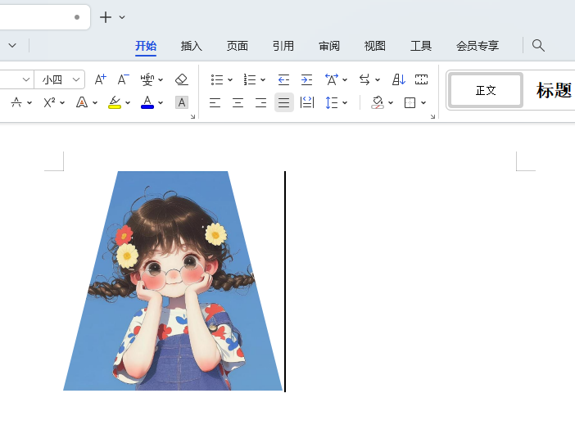Open font dialog launcher arrow
This screenshot has width=575, height=434.
click(x=192, y=116)
